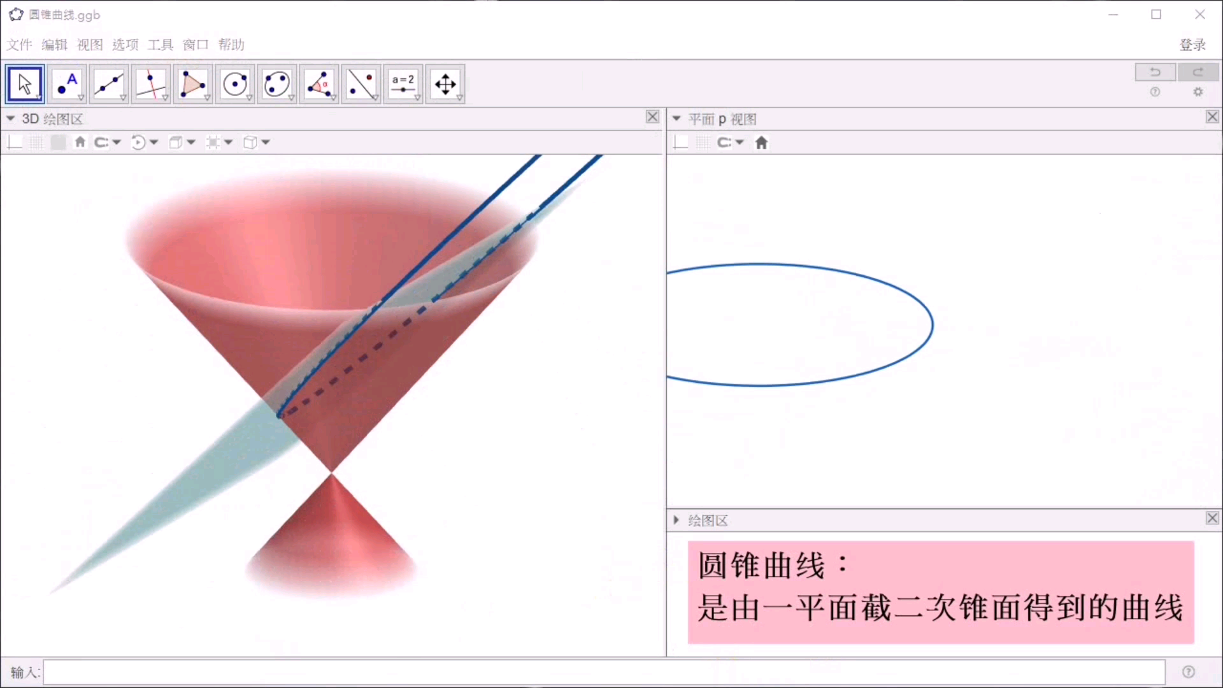Select the conic section tool
This screenshot has width=1223, height=688.
(277, 83)
